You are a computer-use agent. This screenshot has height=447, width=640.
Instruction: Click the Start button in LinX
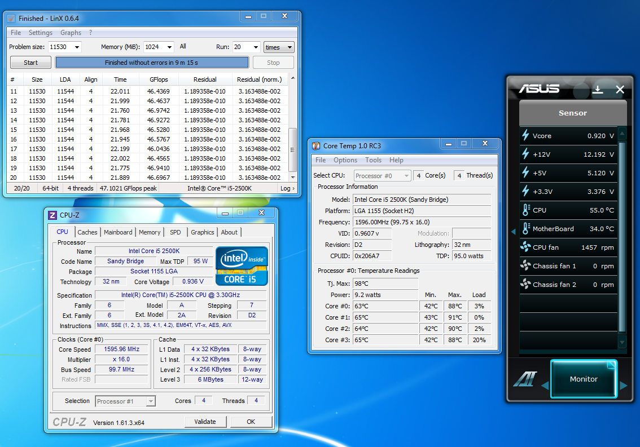coord(30,63)
